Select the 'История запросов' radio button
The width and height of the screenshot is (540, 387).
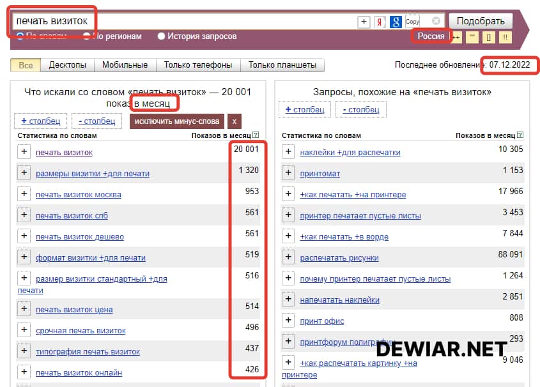click(x=162, y=36)
